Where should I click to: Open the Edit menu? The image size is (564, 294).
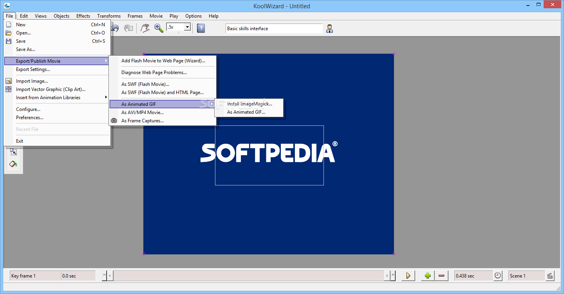click(x=24, y=16)
